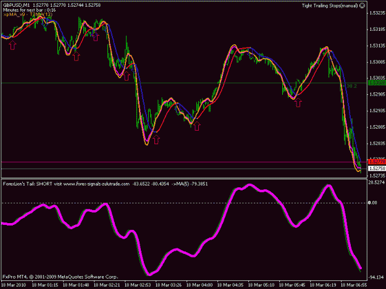Click the 18 Mar 03:26 time axis label
The height and width of the screenshot is (289, 386).
[x=169, y=285]
